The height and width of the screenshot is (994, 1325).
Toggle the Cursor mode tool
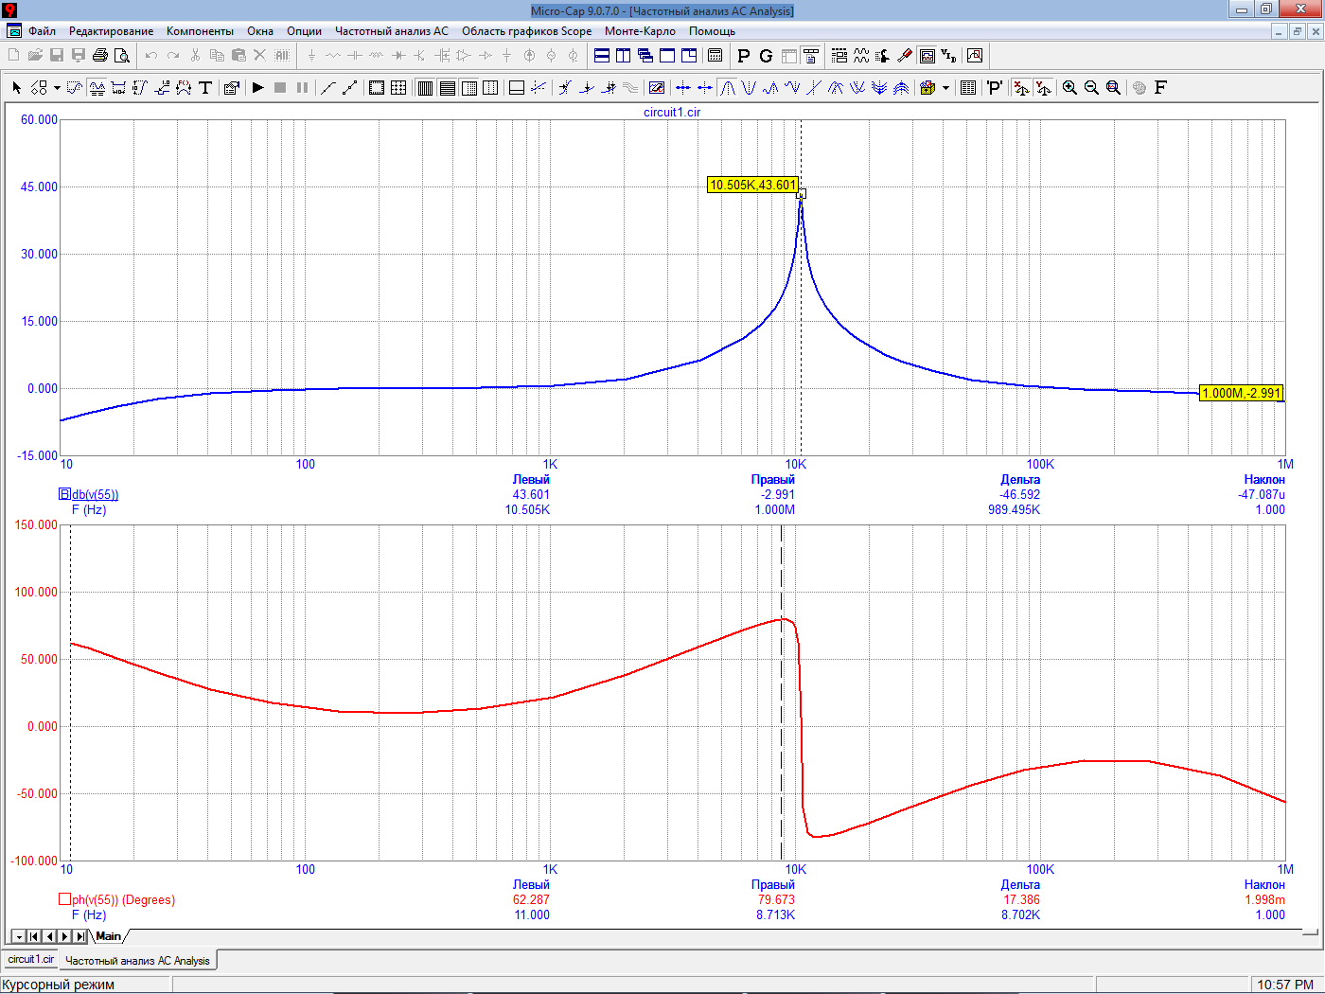coord(97,87)
